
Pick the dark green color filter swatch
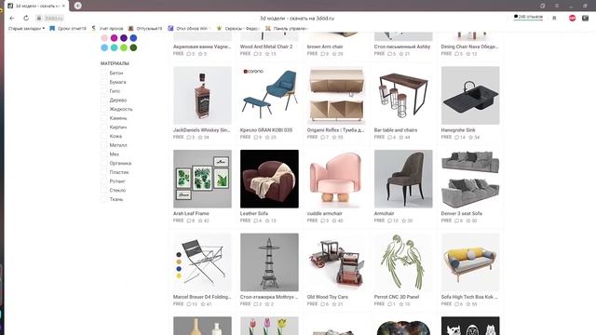(x=133, y=47)
